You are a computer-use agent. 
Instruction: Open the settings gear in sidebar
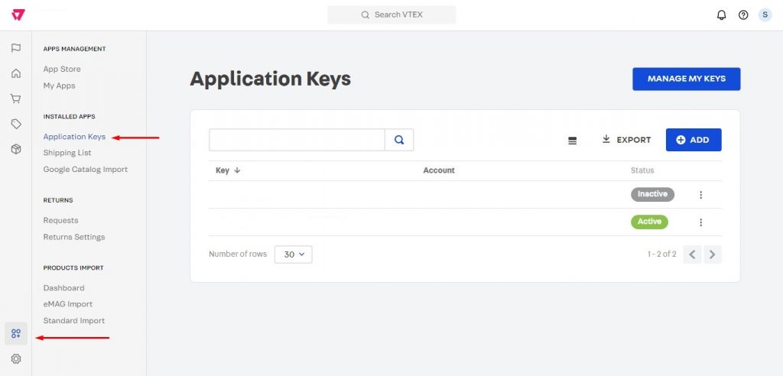coord(16,358)
